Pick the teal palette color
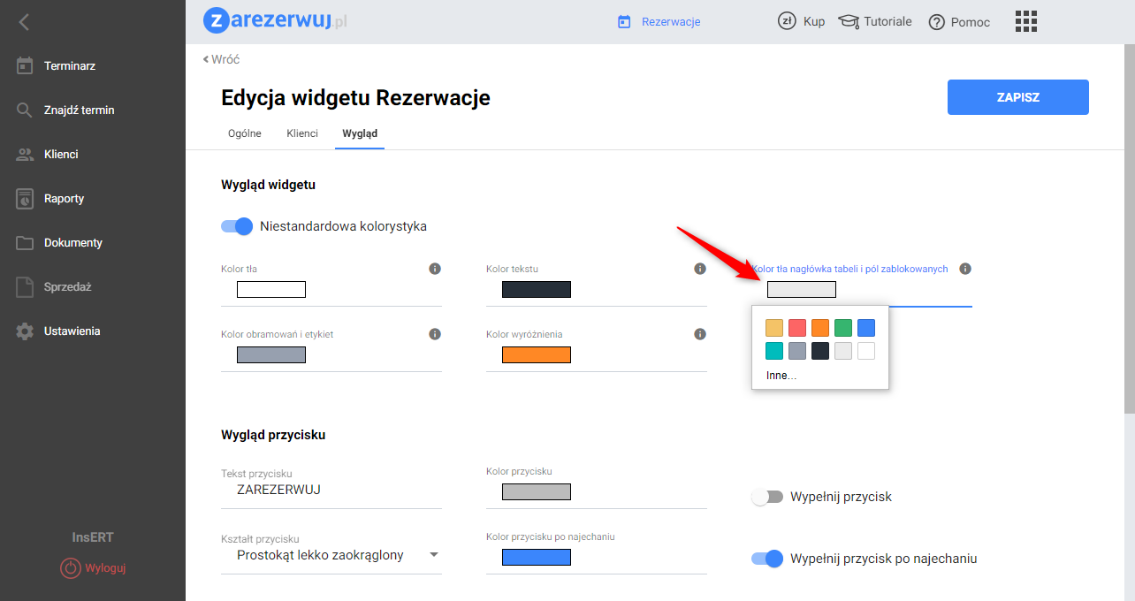 point(774,351)
